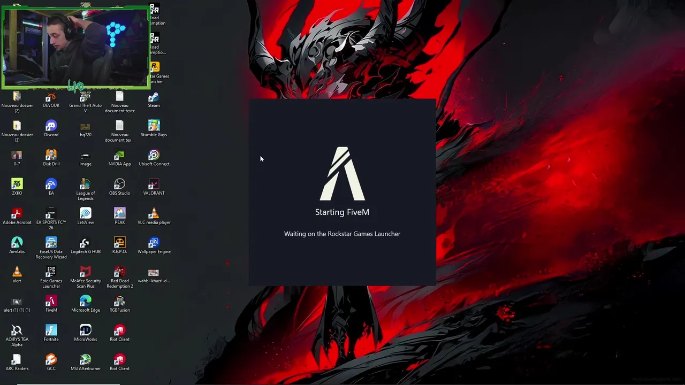The width and height of the screenshot is (685, 385).
Task: Select the 0-7 desktop file
Action: (x=17, y=158)
